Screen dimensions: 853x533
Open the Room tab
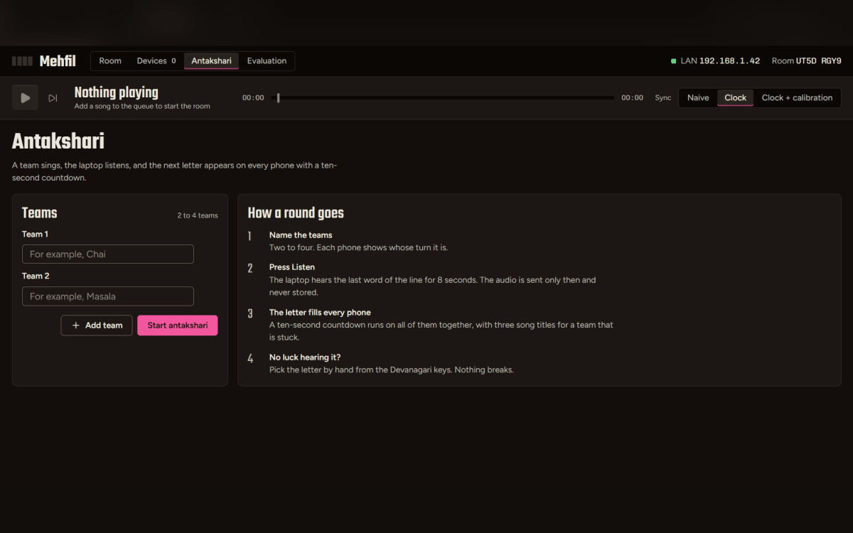[x=110, y=61]
